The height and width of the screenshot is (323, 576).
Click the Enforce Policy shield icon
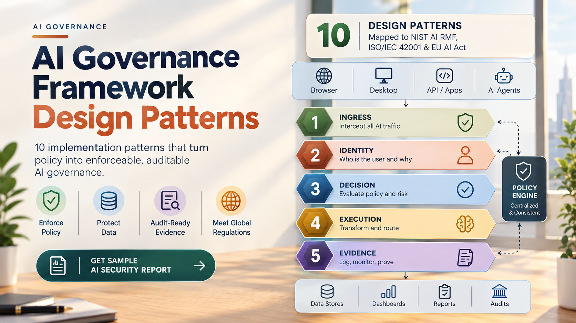tap(51, 201)
